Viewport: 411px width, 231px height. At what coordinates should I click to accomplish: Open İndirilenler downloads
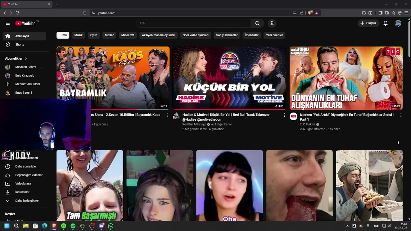[x=24, y=192]
